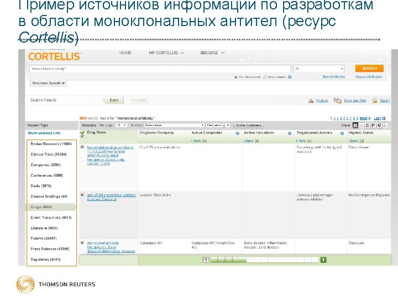Uncheck the human placental growth factor drug row

click(82, 147)
